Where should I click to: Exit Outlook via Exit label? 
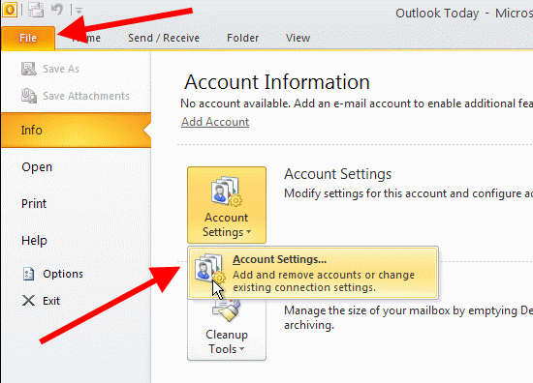pyautogui.click(x=51, y=301)
